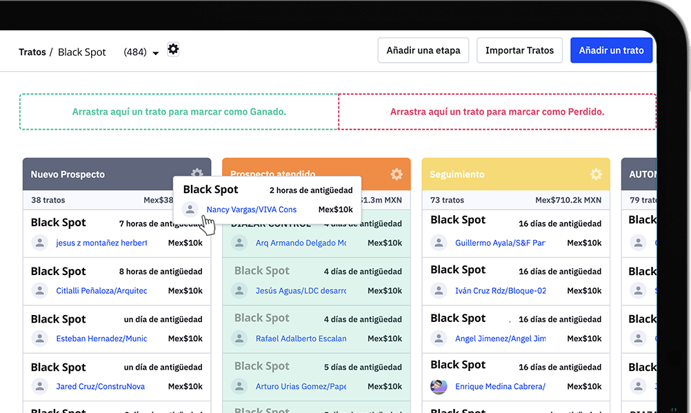The image size is (691, 413).
Task: Go to Tratos breadcrumb
Action: (x=32, y=52)
